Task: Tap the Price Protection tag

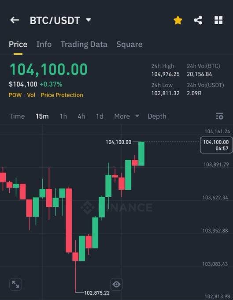Action: [x=62, y=95]
